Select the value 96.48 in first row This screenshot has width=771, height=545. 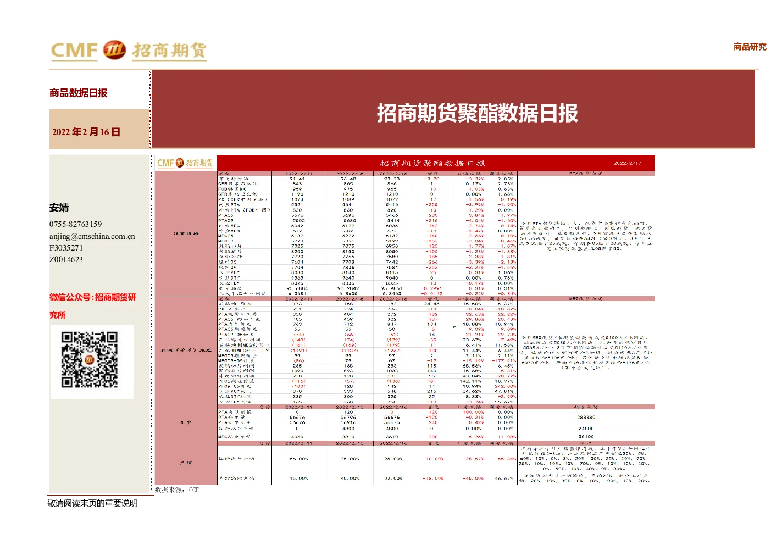pyautogui.click(x=348, y=179)
